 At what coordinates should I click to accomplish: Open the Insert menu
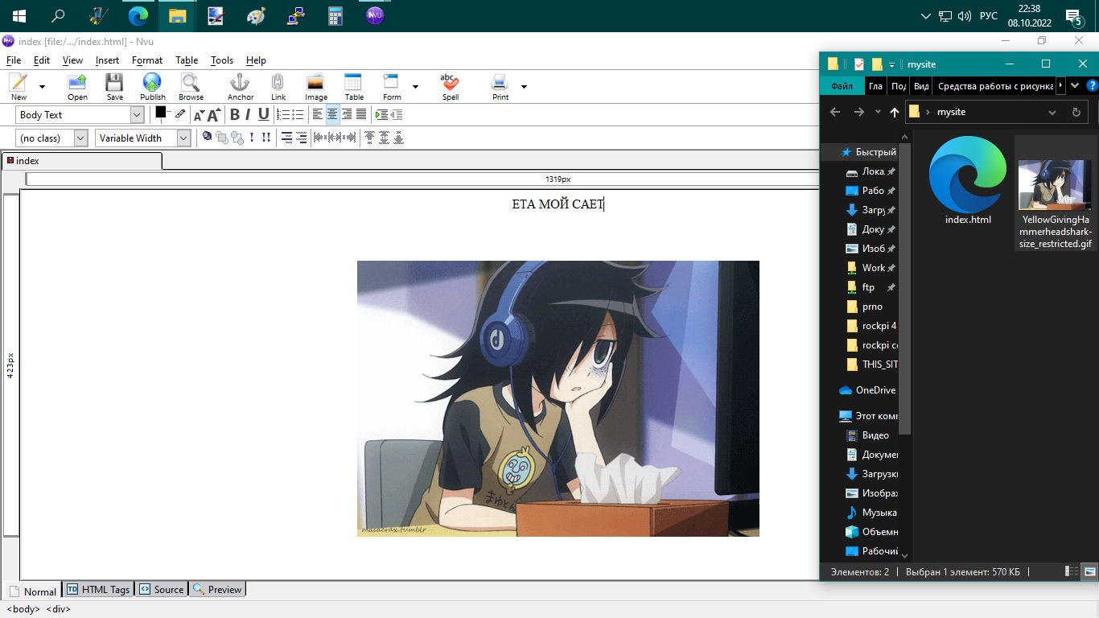click(107, 60)
